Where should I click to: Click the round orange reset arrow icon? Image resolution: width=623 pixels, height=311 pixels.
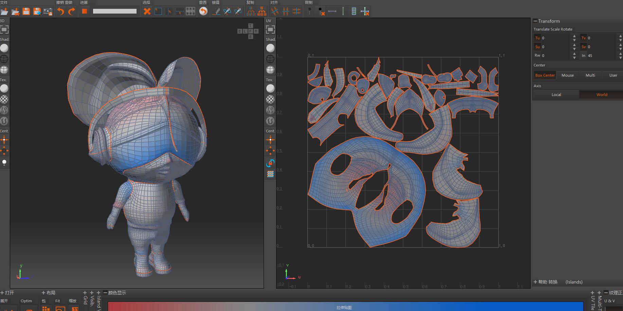pos(203,12)
